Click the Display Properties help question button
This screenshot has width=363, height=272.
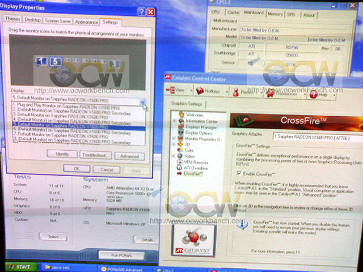pos(141,11)
